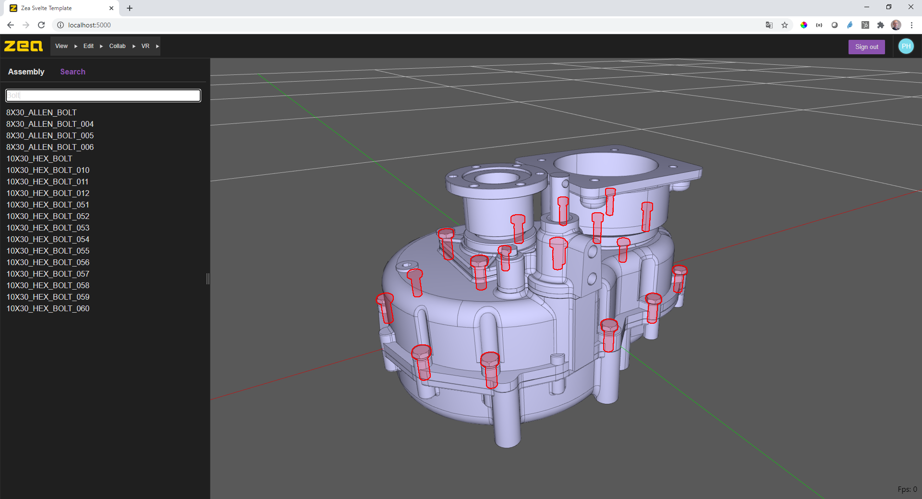The image size is (922, 499).
Task: Expand the arrow after the Edit menu
Action: [101, 46]
